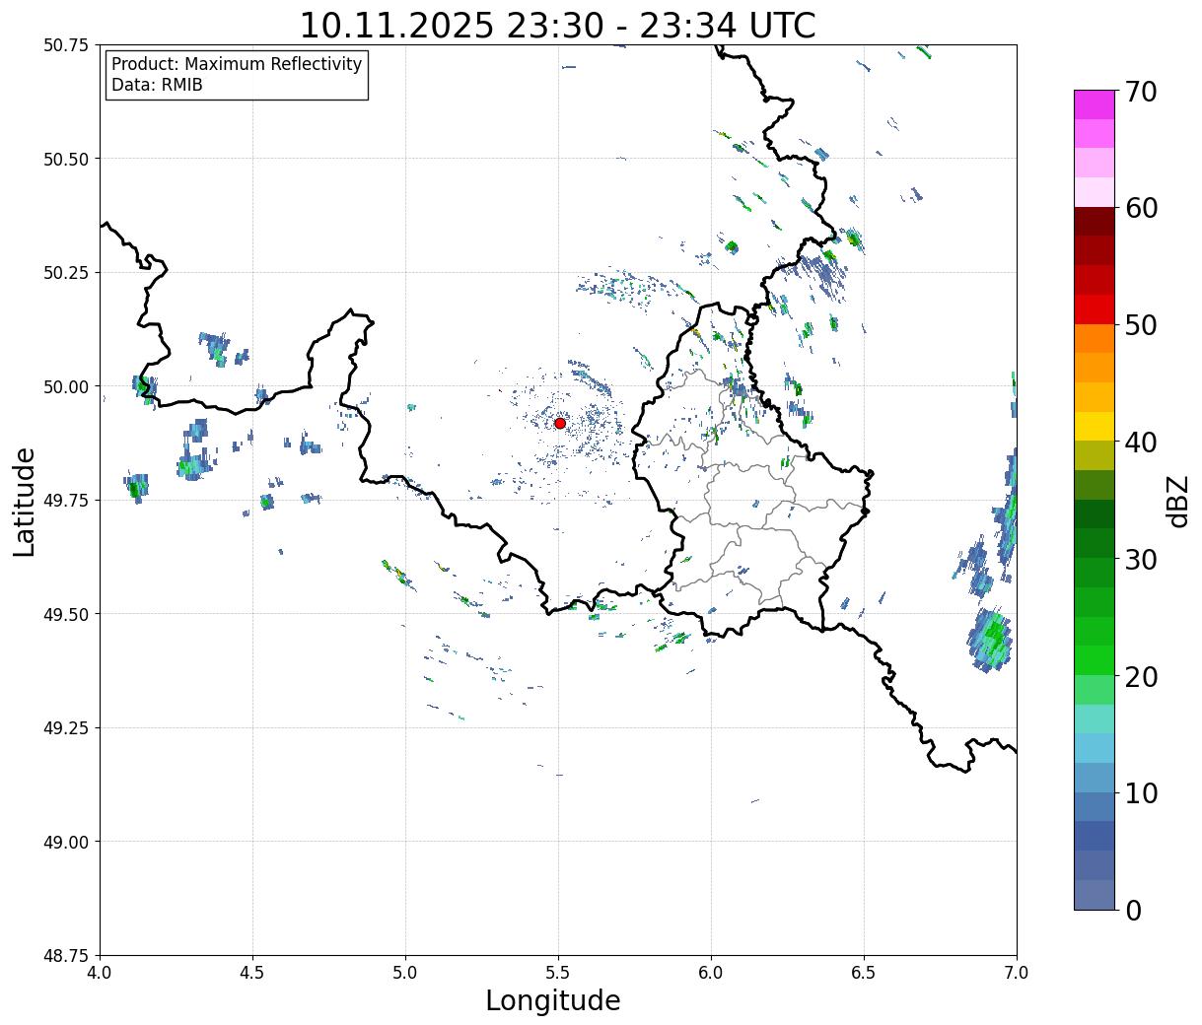Click the longitude tick label 6.0
The height and width of the screenshot is (1025, 1202).
tap(711, 973)
